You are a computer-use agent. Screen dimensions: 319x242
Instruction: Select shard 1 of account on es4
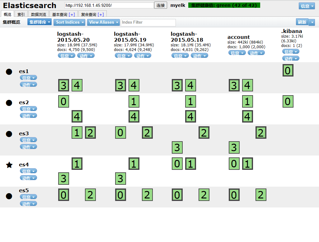(x=247, y=164)
